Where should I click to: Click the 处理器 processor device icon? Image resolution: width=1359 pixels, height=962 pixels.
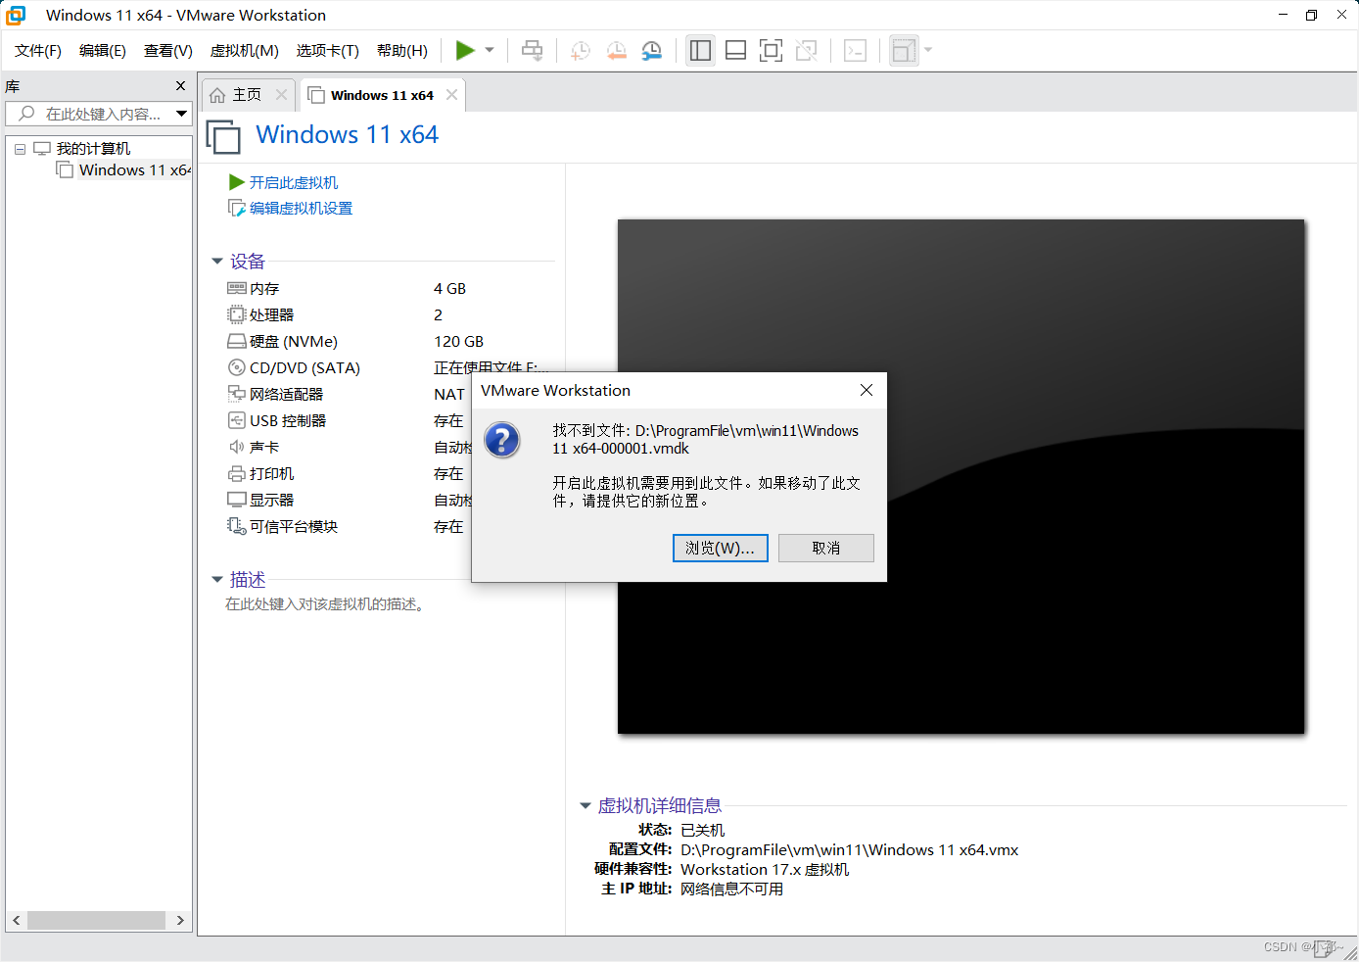(237, 314)
